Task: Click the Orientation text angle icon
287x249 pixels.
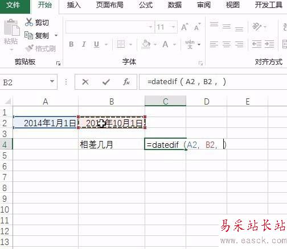Action: click(257, 27)
